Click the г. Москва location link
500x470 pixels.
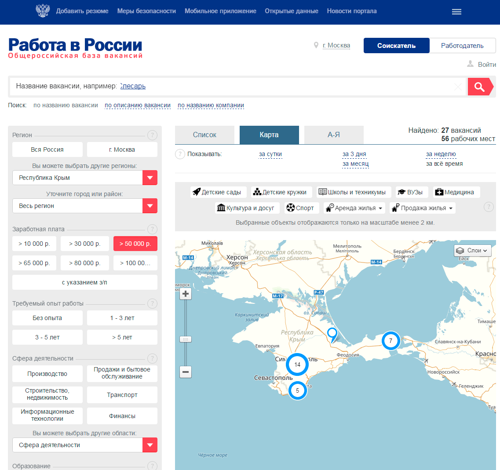click(x=336, y=46)
